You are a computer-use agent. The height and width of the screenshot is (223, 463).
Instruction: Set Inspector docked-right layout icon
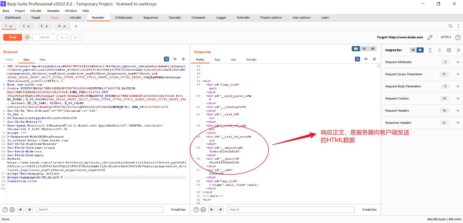click(420, 50)
